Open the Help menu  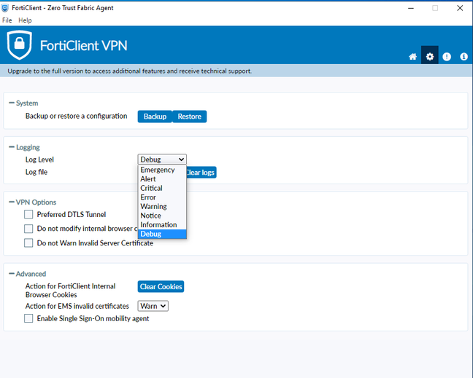[x=25, y=20]
